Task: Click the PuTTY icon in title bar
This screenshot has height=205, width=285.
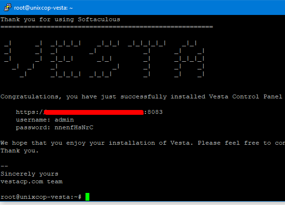Action: (x=7, y=7)
